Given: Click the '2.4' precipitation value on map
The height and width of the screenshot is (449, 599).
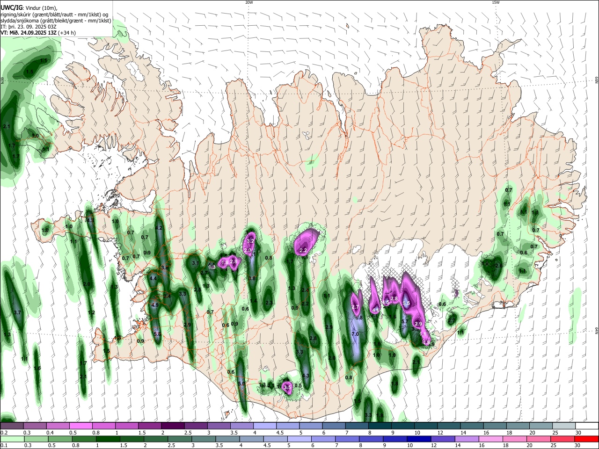Looking at the screenshot, I should [167, 296].
